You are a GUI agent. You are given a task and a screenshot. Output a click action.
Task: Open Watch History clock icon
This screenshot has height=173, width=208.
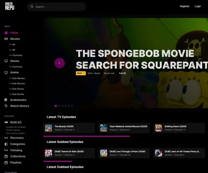tap(6, 106)
